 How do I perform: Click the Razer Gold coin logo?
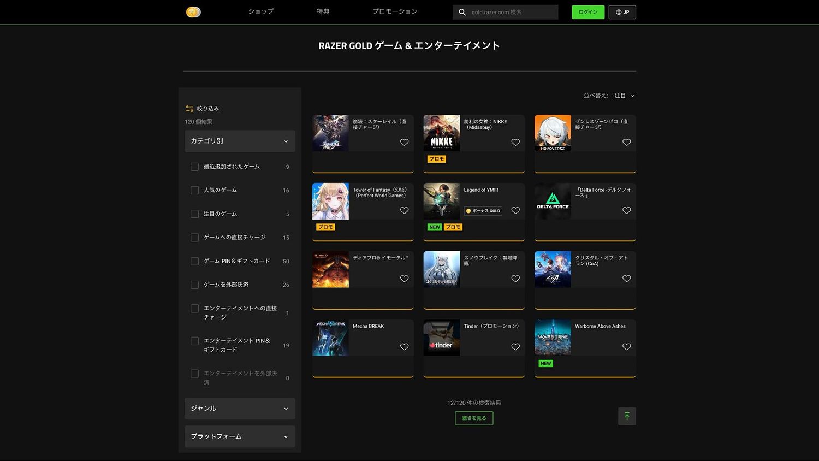click(x=193, y=12)
